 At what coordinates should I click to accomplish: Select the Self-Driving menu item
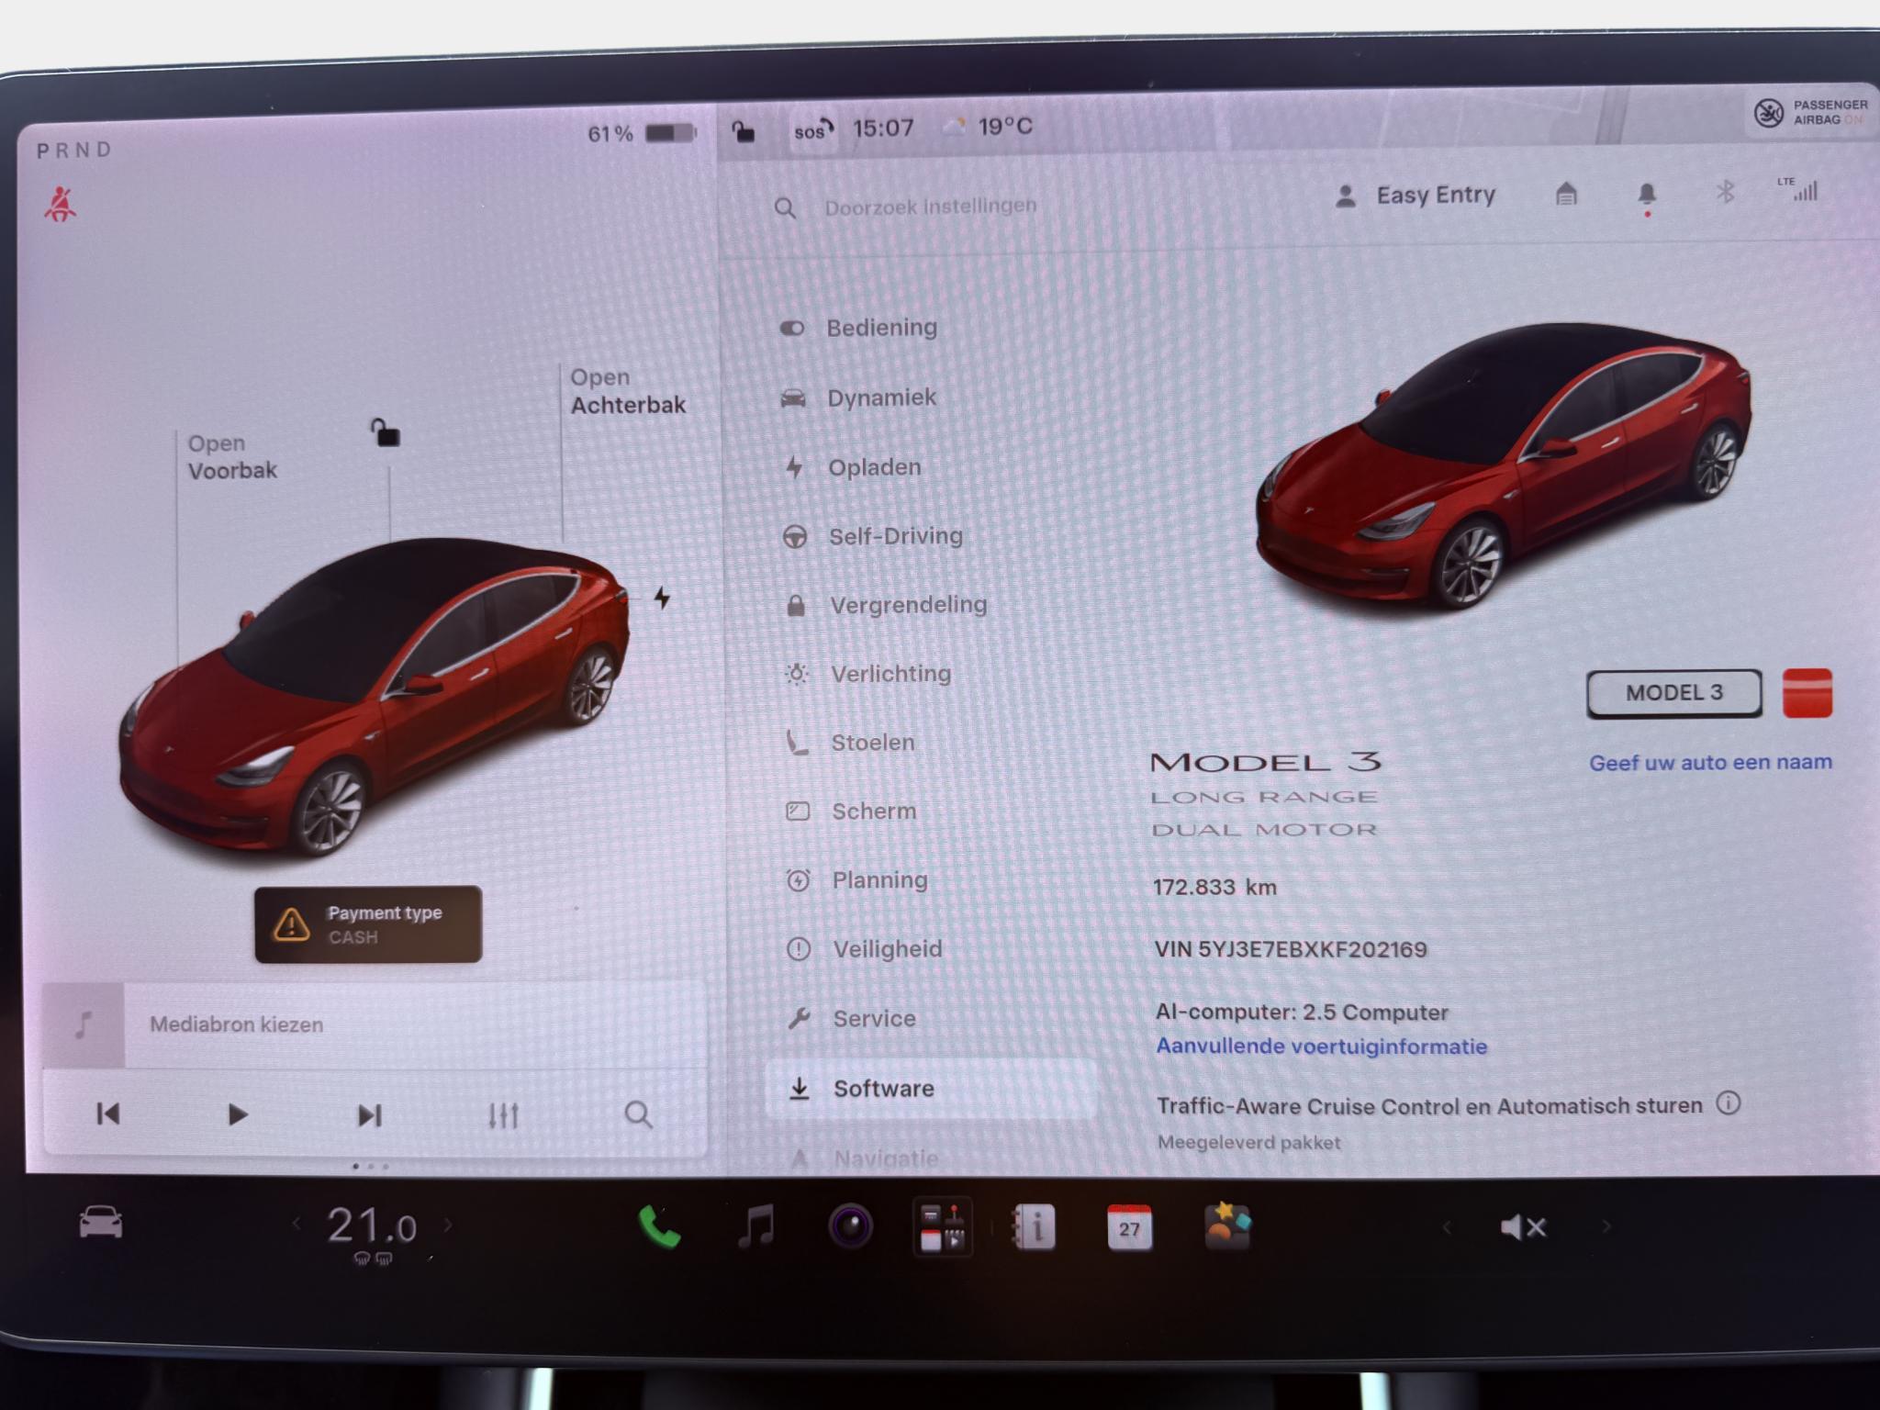click(872, 536)
